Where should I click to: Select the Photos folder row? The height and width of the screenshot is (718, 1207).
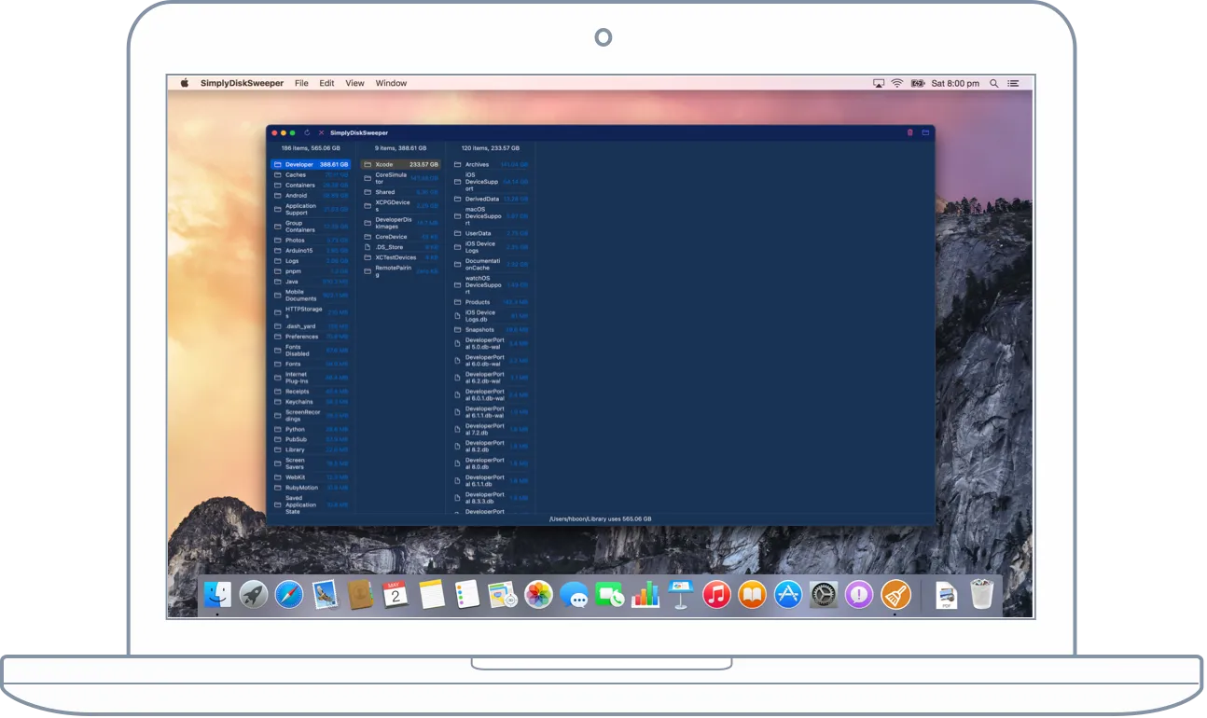[x=311, y=241]
